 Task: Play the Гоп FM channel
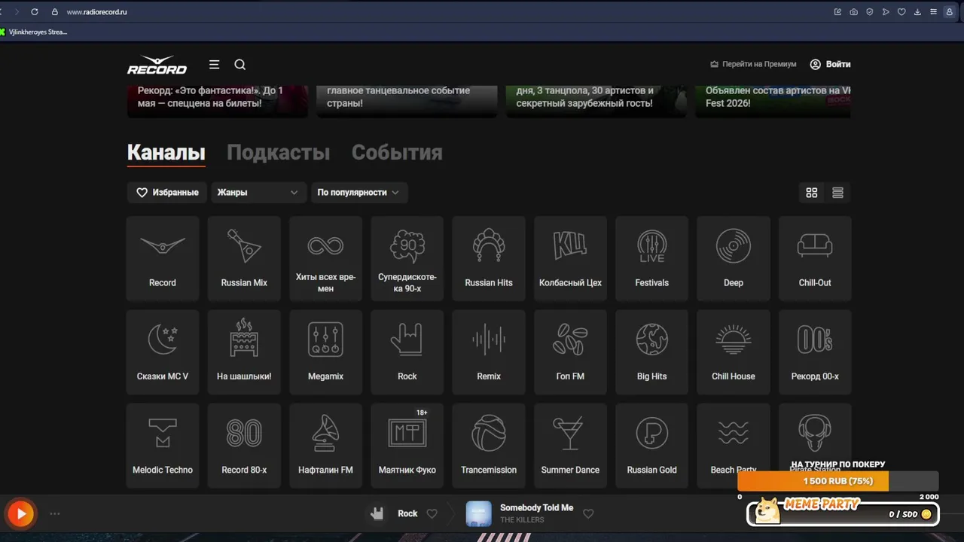[x=570, y=352]
